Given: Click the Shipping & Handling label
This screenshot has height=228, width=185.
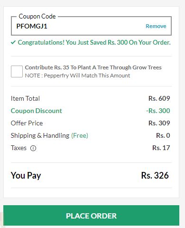Looking at the screenshot, I should tap(40, 135).
